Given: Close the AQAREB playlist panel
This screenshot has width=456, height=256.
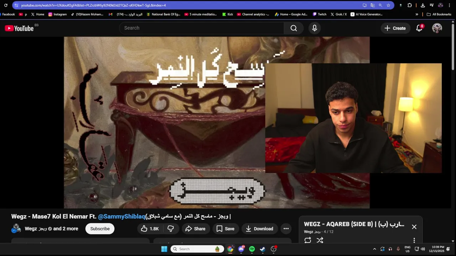Looking at the screenshot, I should coord(414,226).
